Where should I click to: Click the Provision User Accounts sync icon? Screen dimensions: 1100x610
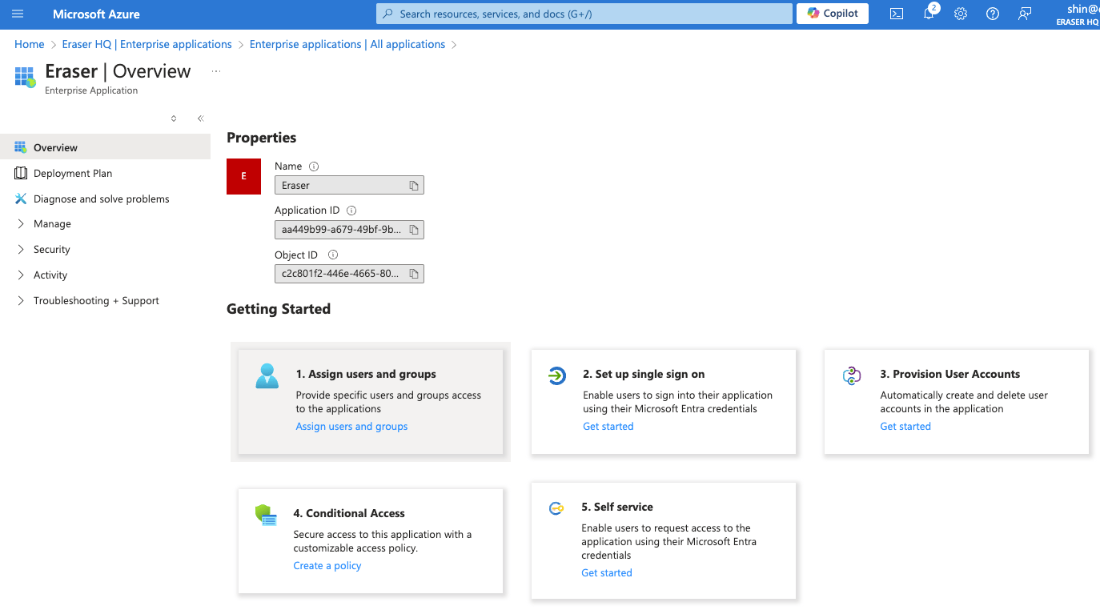click(x=852, y=375)
